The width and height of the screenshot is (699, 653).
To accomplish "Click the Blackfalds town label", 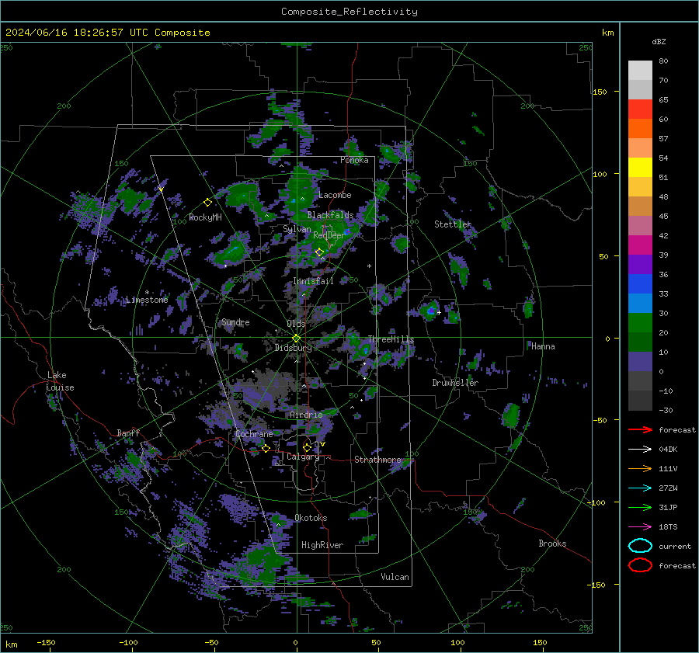I will tap(330, 215).
